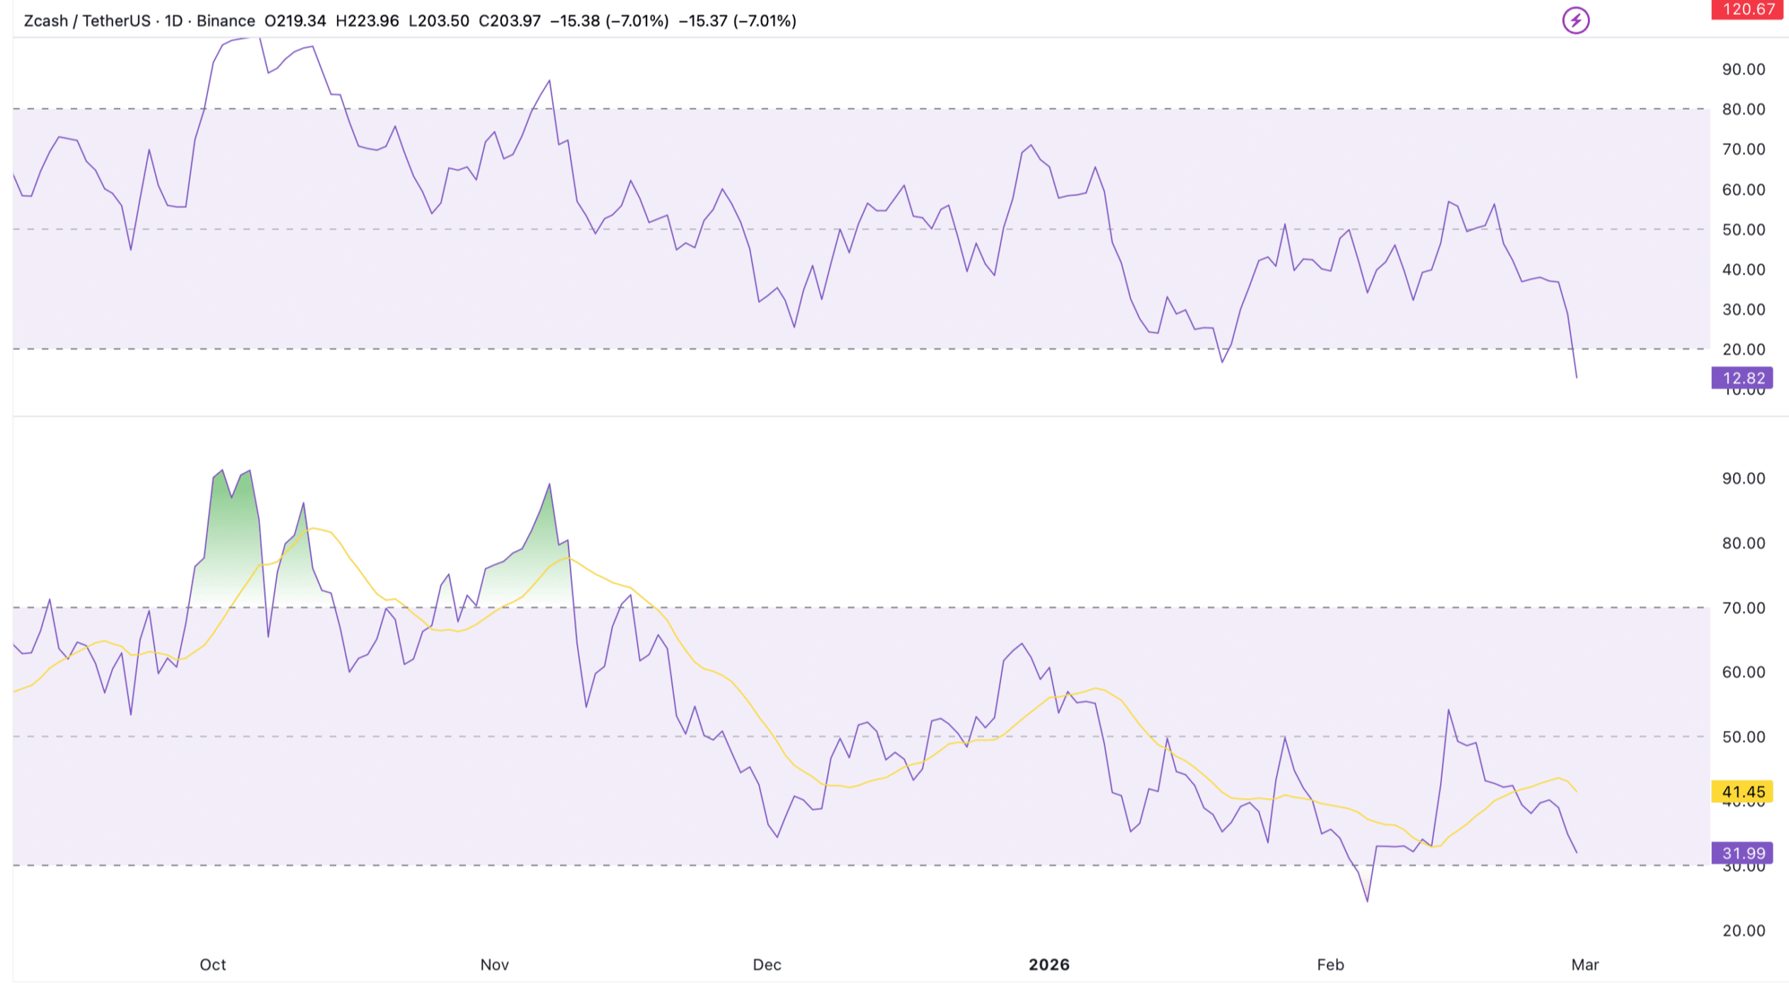The width and height of the screenshot is (1789, 985).
Task: Click the yellow 41.45 moving average label
Action: click(x=1742, y=792)
